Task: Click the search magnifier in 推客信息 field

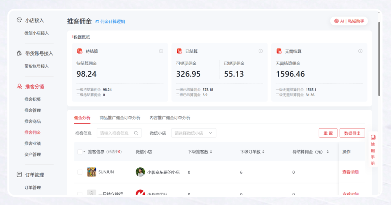Action: tap(136, 133)
